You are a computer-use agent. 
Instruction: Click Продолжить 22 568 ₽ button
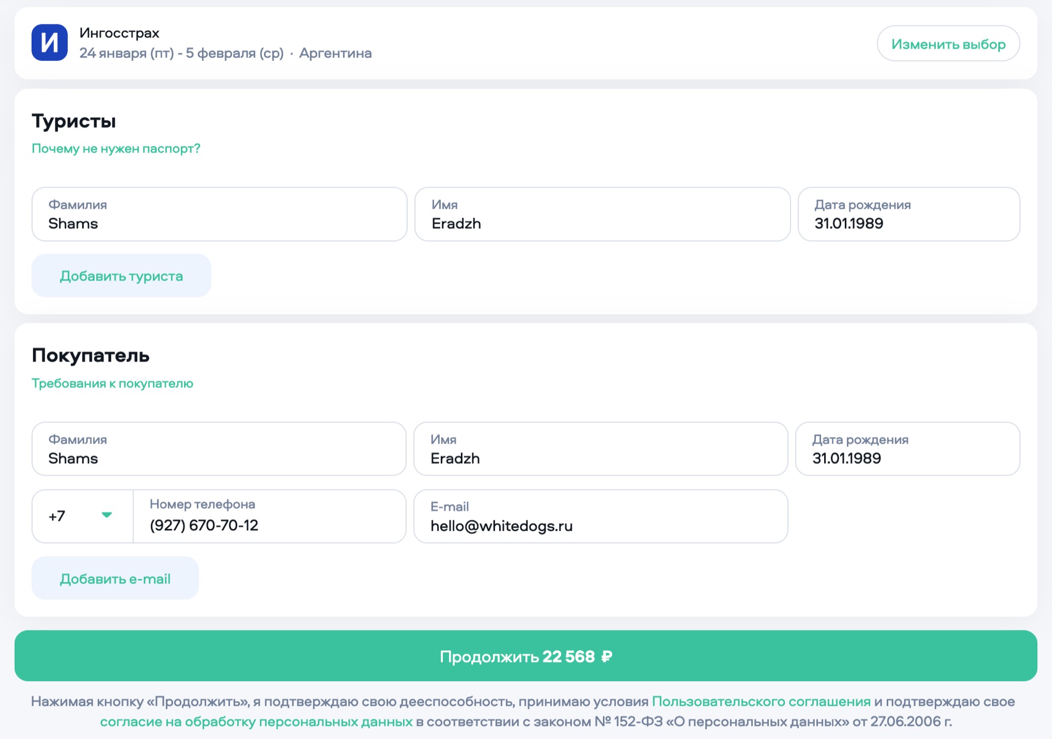click(x=525, y=656)
